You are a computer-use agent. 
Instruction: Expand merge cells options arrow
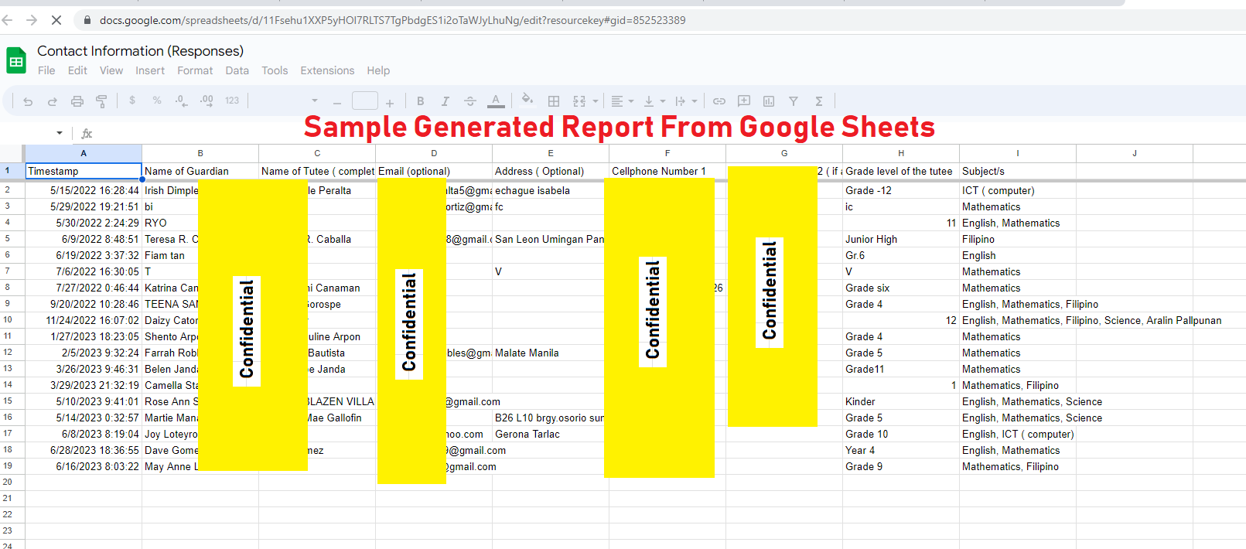coord(596,101)
